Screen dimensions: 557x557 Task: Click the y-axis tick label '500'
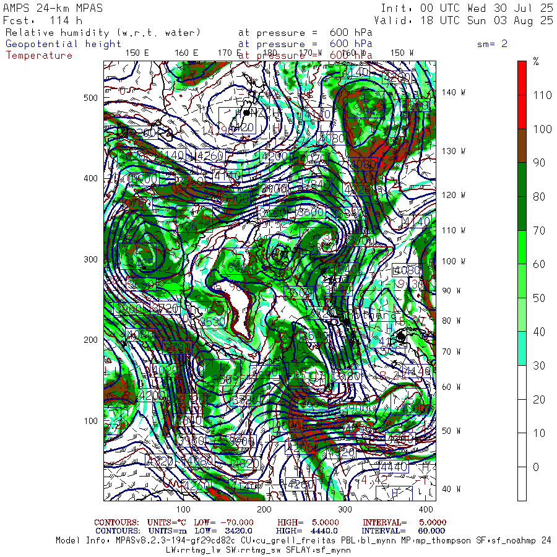pos(90,98)
